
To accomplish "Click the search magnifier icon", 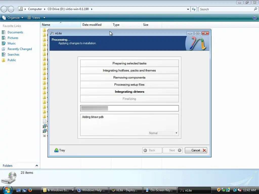I will [x=255, y=9].
